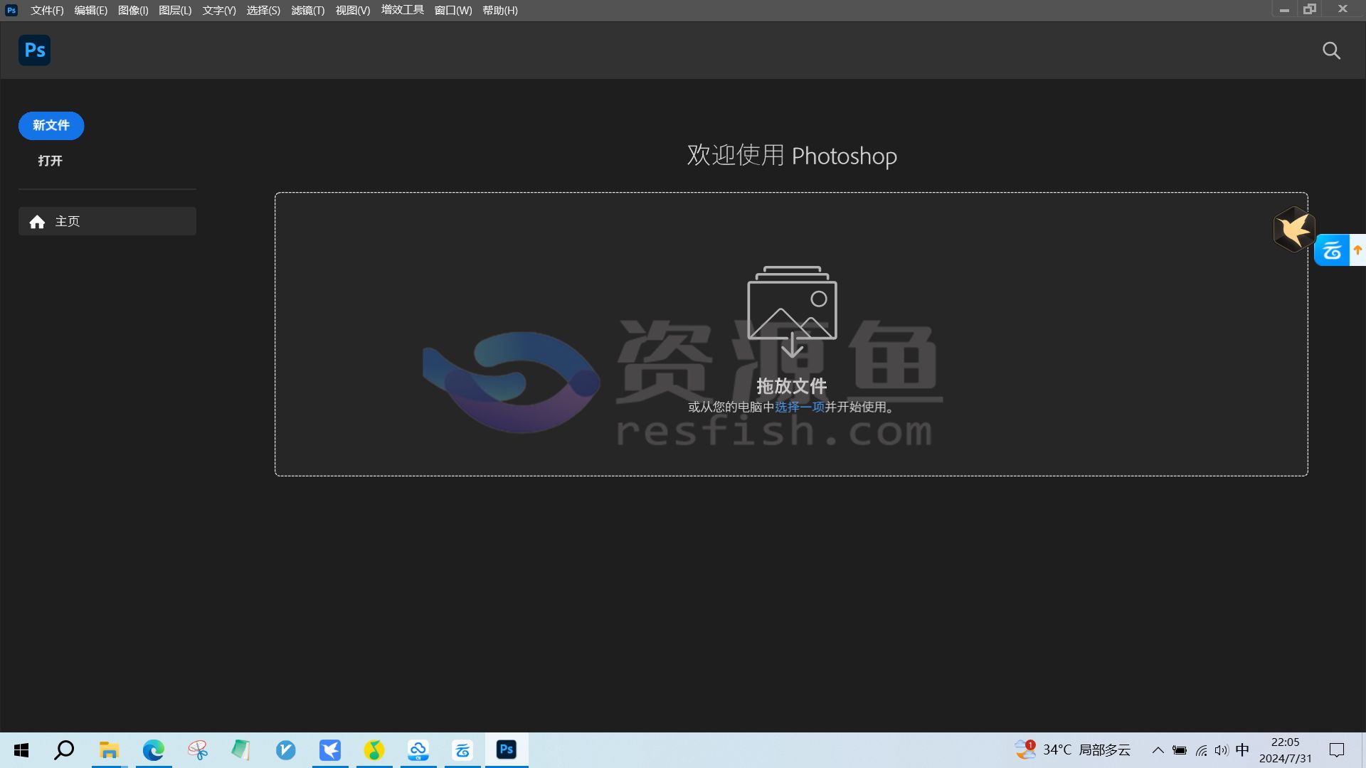The height and width of the screenshot is (768, 1366).
Task: Open the 增效工具 menu
Action: click(x=403, y=10)
